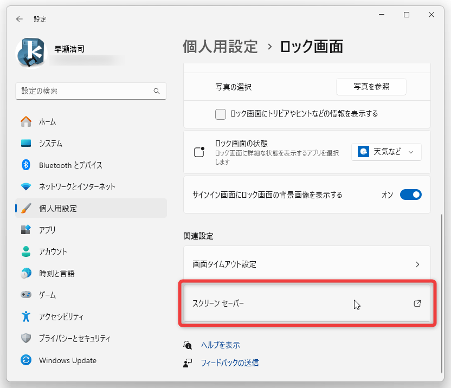The height and width of the screenshot is (388, 451).
Task: Click the network Wi-Fi icon
Action: [26, 186]
